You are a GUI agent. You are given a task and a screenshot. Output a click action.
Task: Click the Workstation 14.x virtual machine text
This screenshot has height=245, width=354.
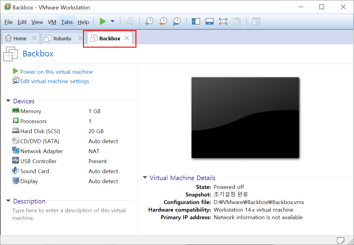(x=253, y=210)
